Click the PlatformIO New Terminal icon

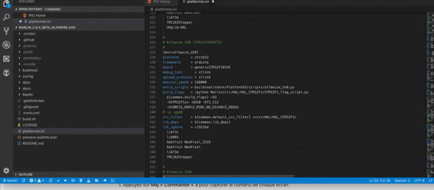pos(113,180)
